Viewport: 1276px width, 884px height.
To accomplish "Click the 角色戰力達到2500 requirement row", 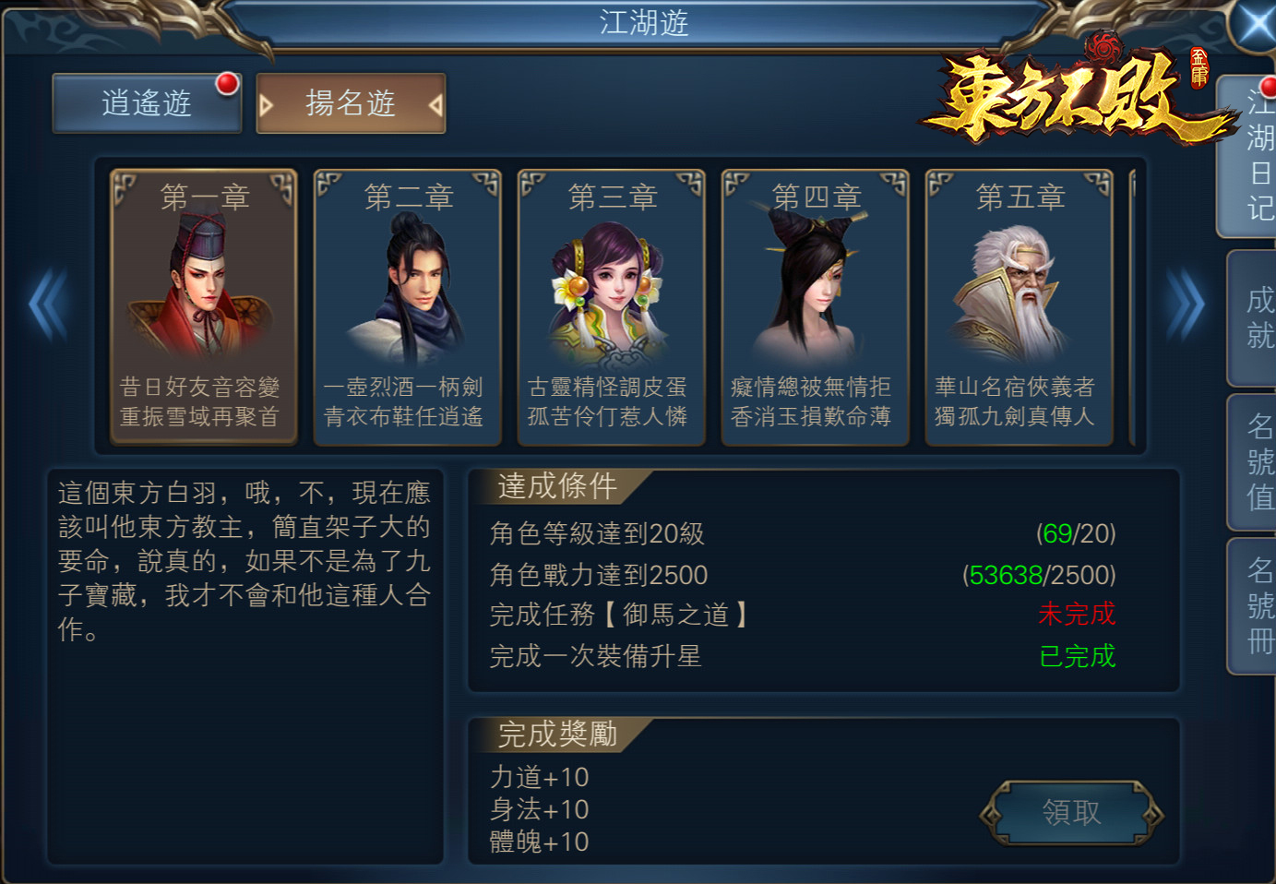I will click(803, 575).
